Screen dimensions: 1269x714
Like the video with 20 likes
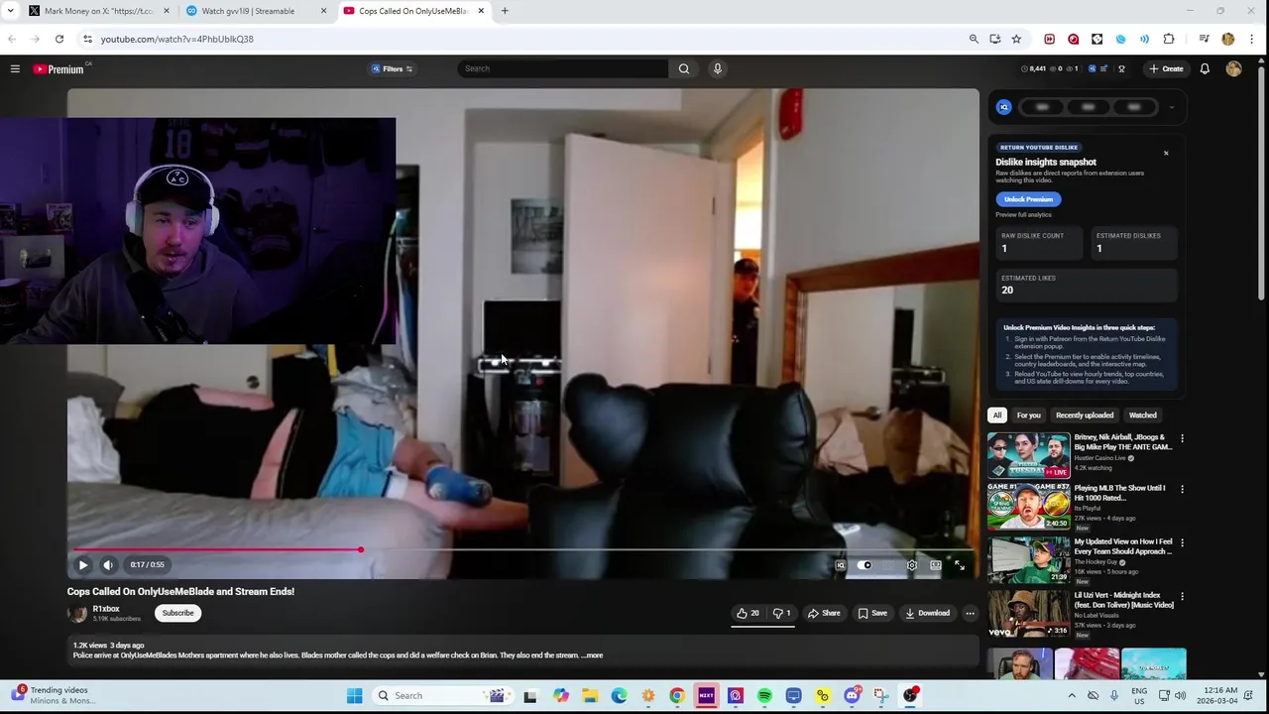pyautogui.click(x=748, y=613)
